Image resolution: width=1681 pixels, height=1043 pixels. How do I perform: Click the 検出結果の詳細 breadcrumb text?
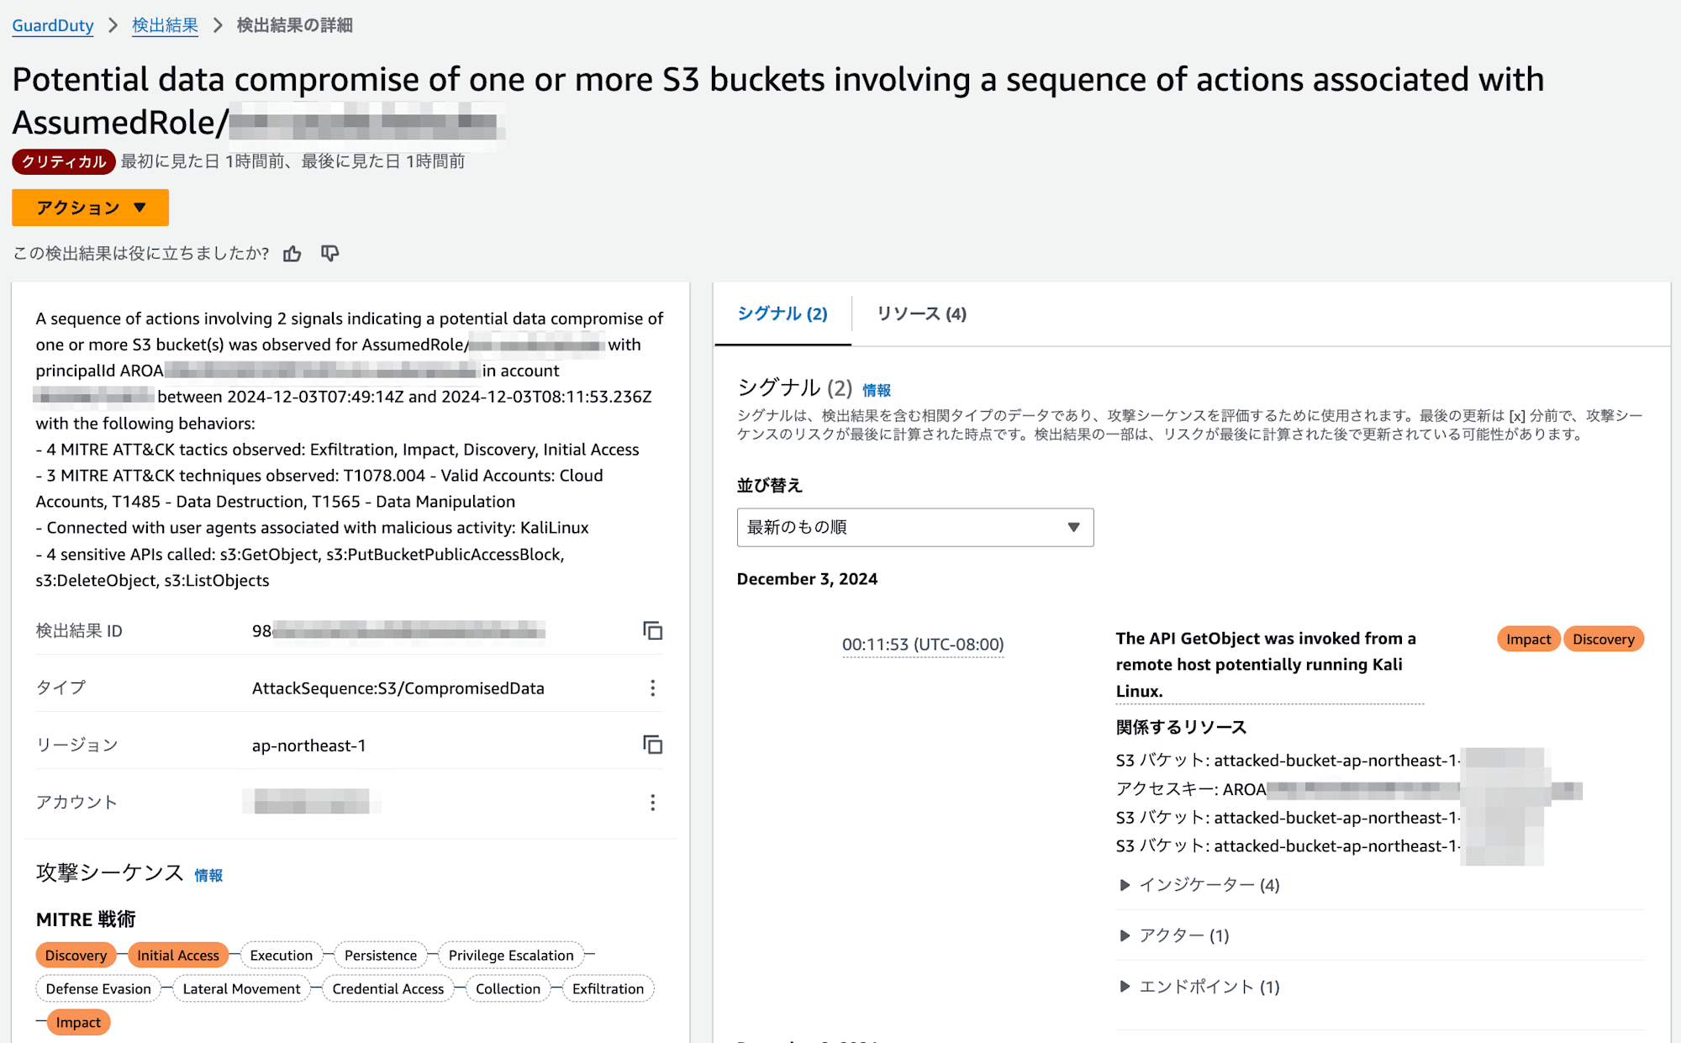[295, 25]
